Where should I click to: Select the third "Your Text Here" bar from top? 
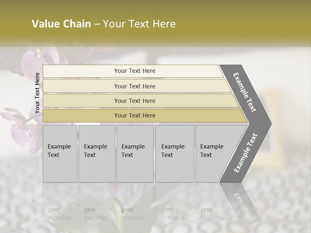pyautogui.click(x=134, y=101)
